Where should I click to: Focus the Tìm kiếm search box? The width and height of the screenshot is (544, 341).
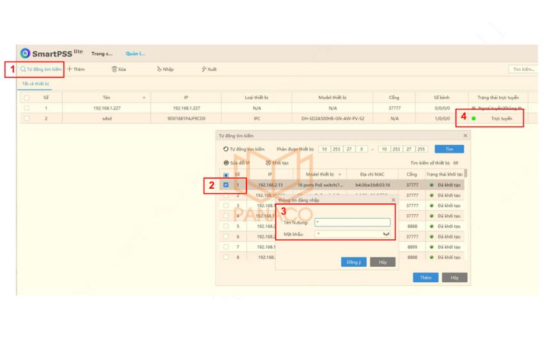click(523, 69)
